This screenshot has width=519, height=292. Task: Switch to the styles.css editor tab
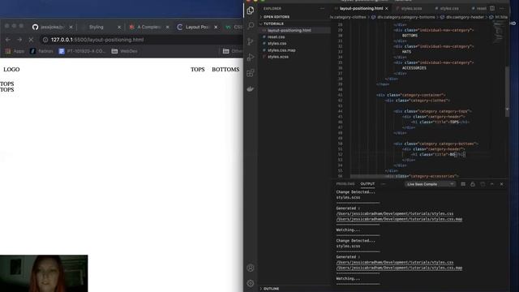[449, 9]
